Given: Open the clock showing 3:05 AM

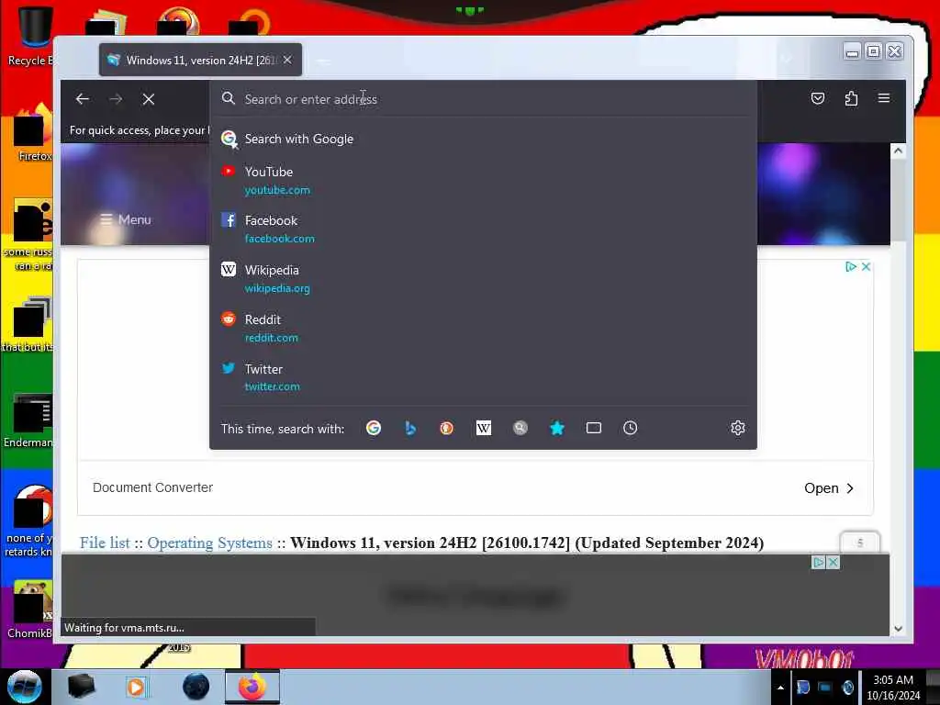Looking at the screenshot, I should click(892, 688).
